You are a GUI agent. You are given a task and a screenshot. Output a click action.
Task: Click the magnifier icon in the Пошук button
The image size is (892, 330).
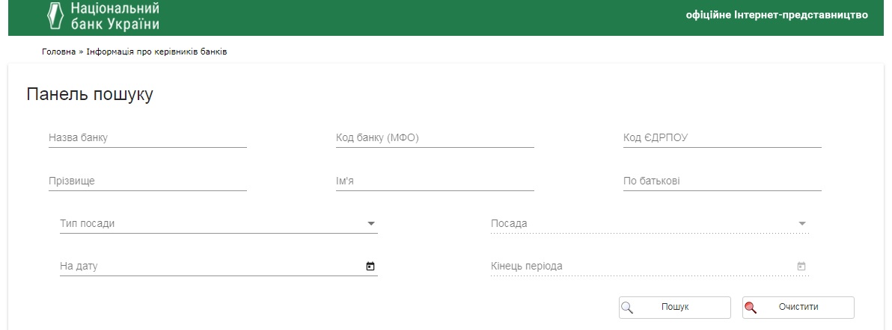(629, 307)
